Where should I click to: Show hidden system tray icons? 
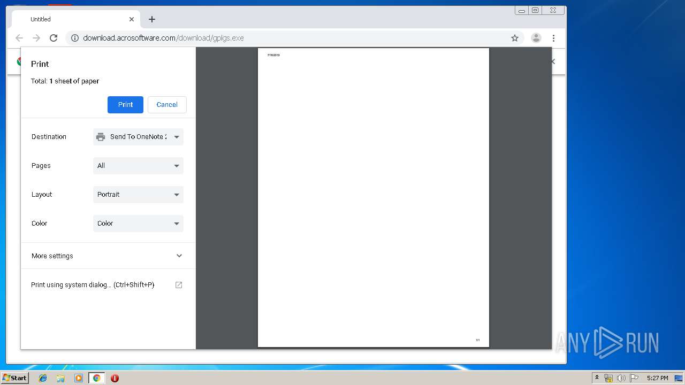click(x=597, y=378)
